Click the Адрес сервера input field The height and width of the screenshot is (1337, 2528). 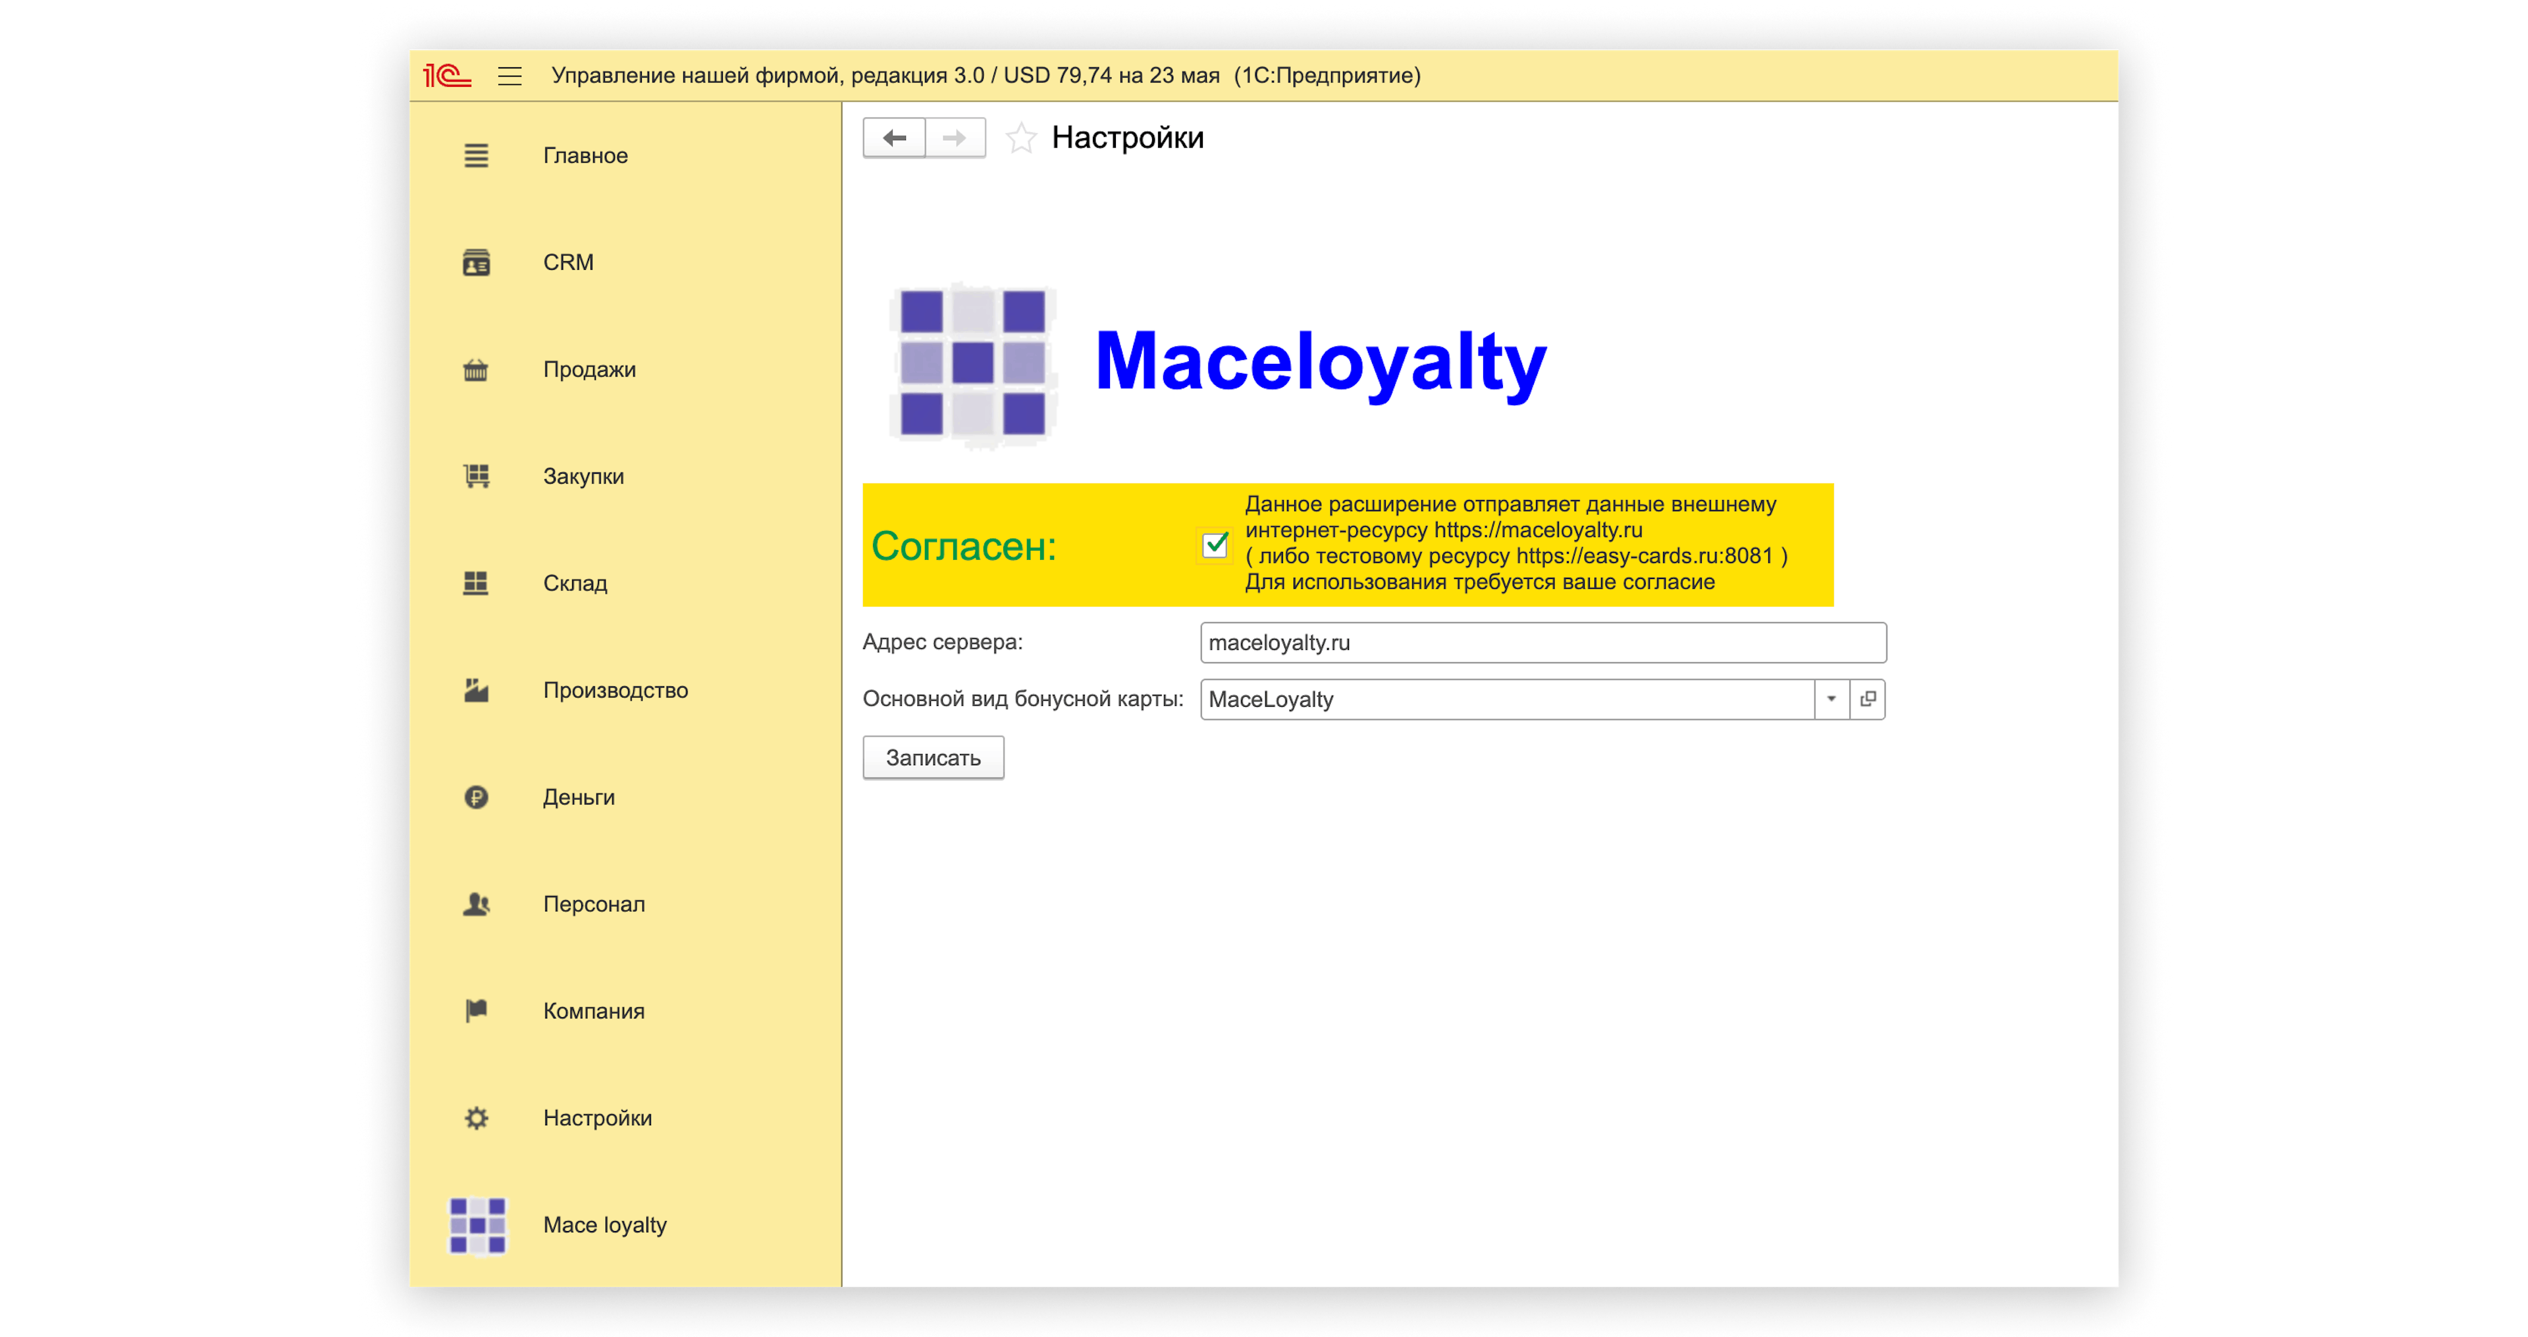click(1542, 642)
